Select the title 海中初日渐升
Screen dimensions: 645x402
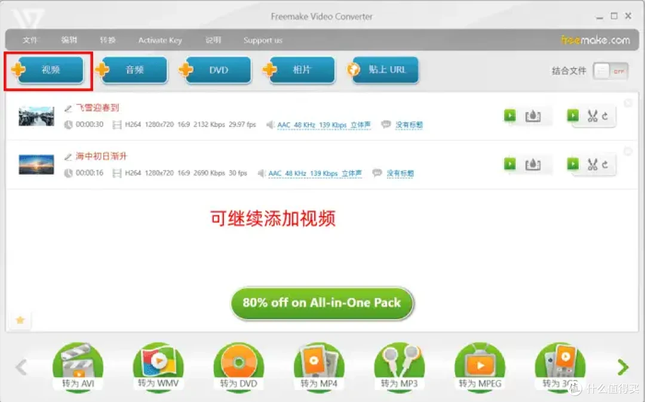point(101,156)
